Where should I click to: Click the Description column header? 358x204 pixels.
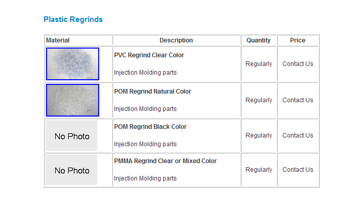coord(176,40)
